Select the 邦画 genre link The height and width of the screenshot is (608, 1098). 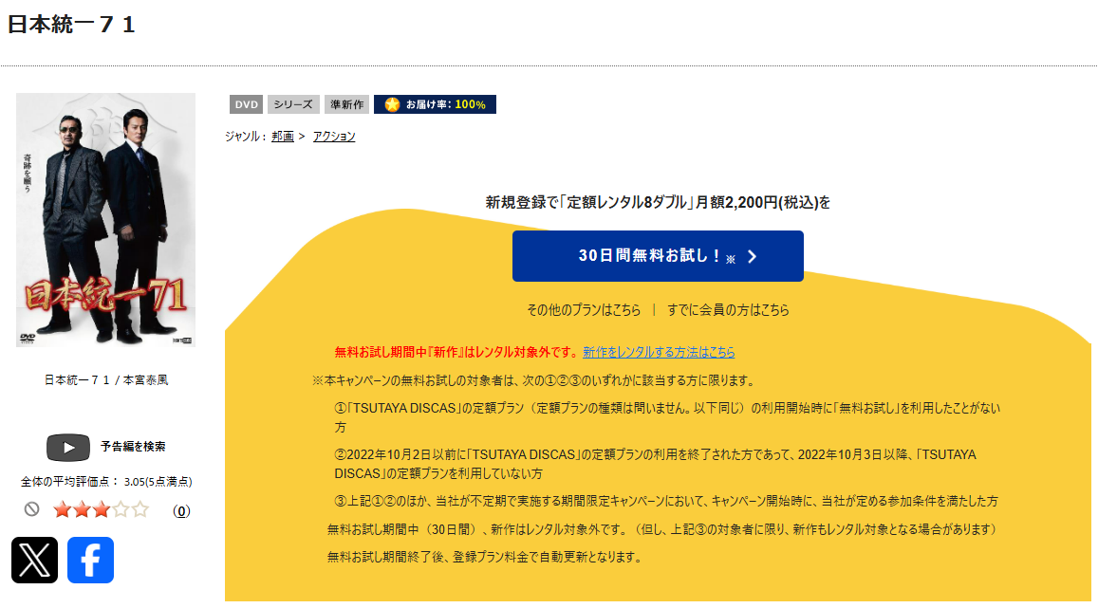(281, 136)
